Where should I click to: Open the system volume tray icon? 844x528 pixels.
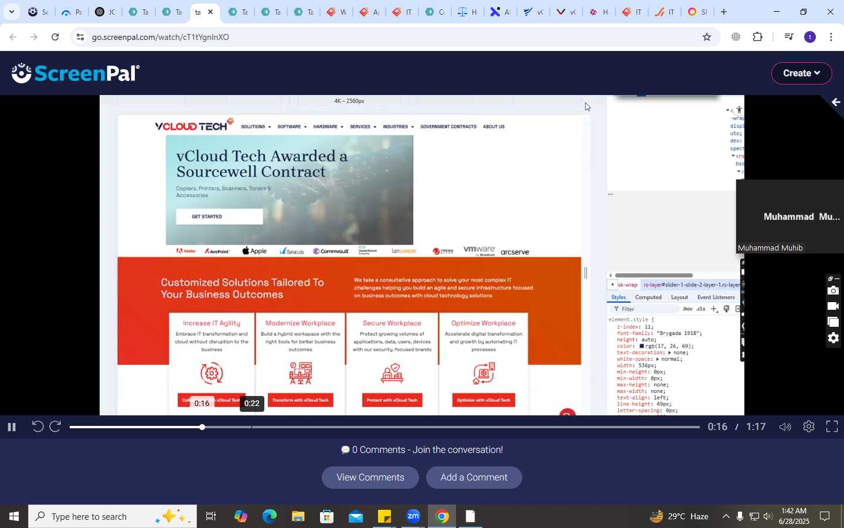point(768,517)
